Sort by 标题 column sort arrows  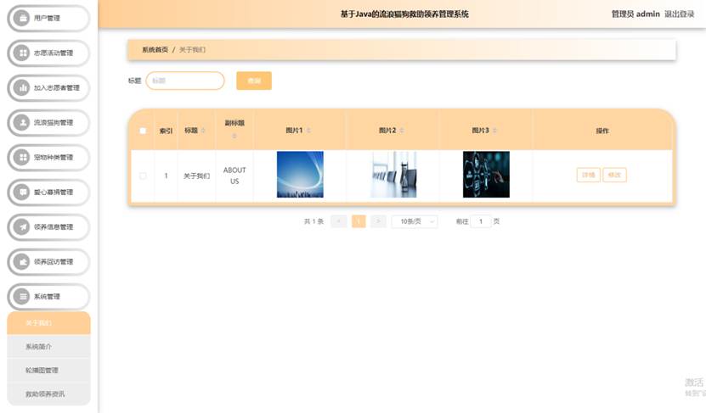pyautogui.click(x=203, y=131)
